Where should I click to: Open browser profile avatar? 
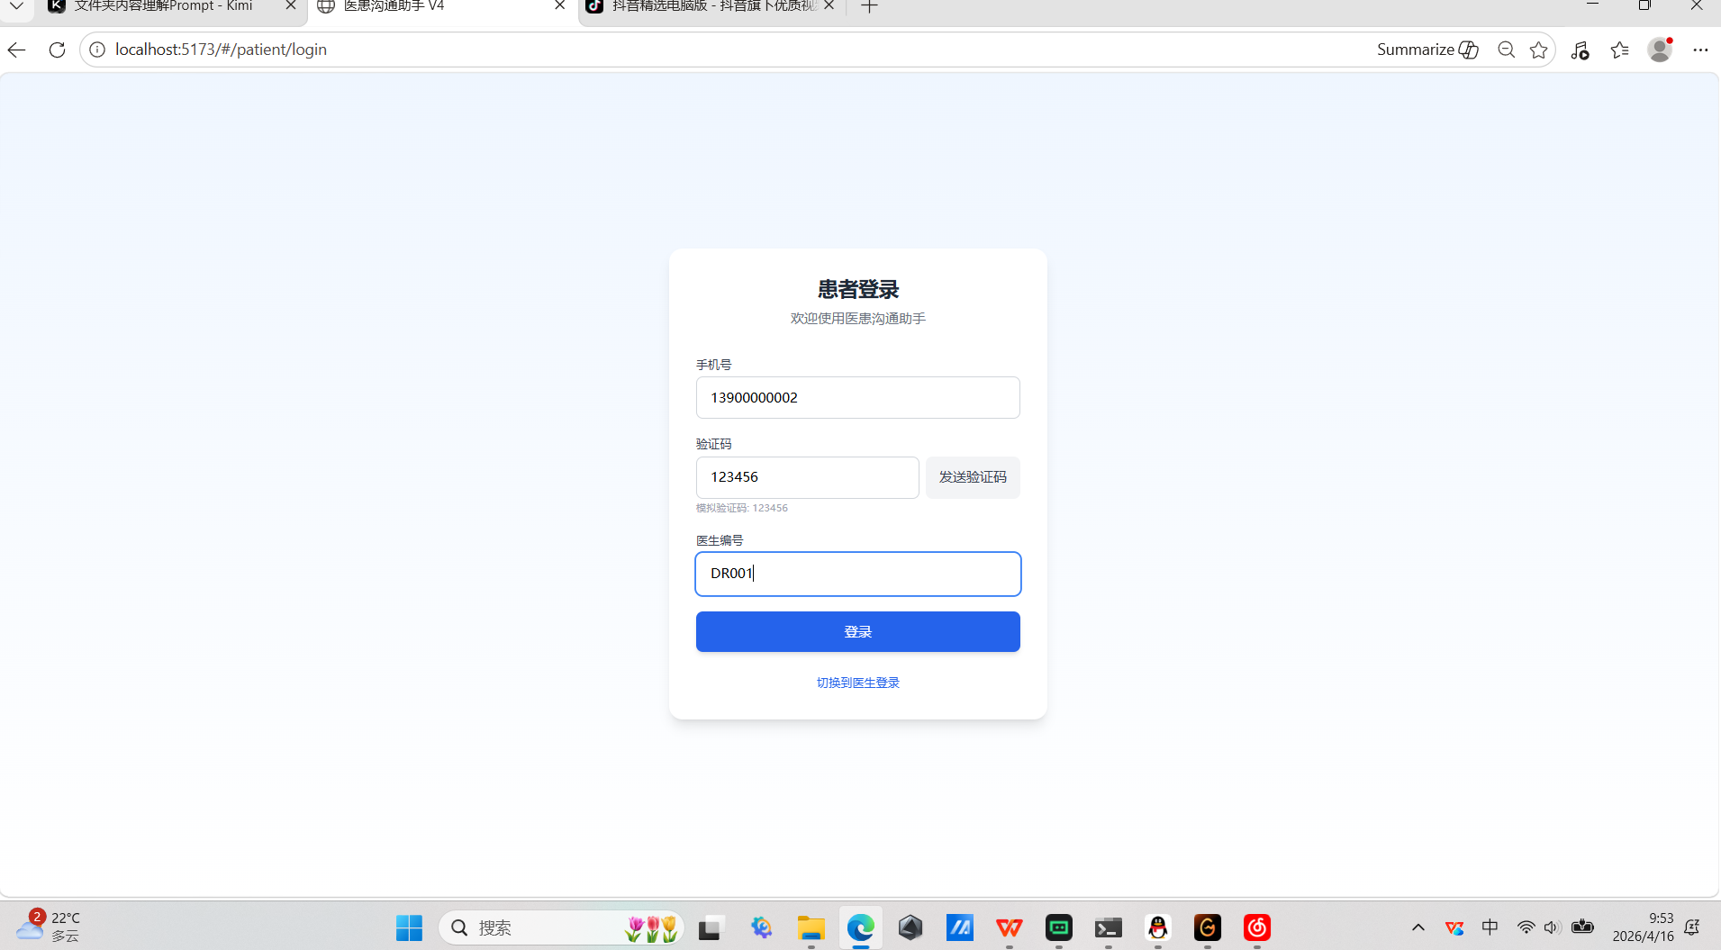(1660, 50)
